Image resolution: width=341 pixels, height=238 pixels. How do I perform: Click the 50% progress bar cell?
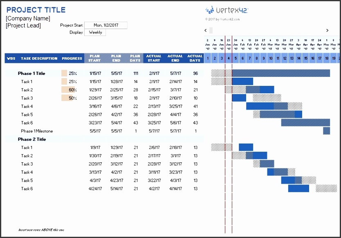click(x=69, y=98)
